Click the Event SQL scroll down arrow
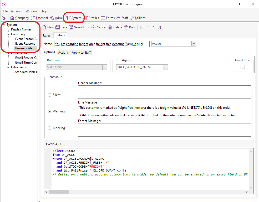259x202 pixels. (x=251, y=187)
